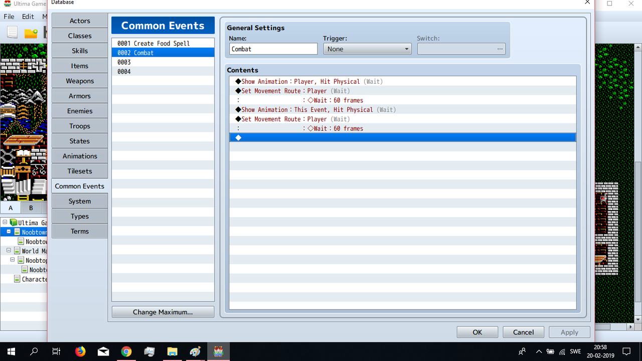This screenshot has width=642, height=361.
Task: Click the green cube project icon in map tree
Action: pos(14,223)
